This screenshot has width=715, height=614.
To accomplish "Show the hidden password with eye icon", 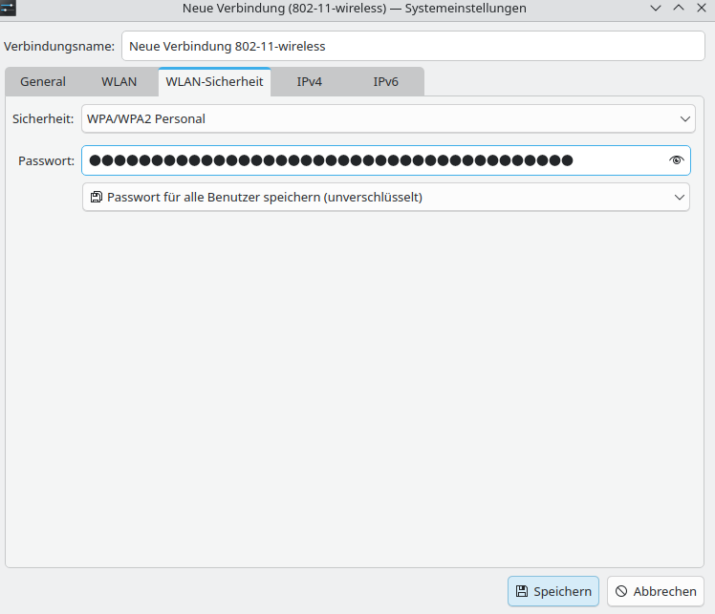I will point(677,160).
